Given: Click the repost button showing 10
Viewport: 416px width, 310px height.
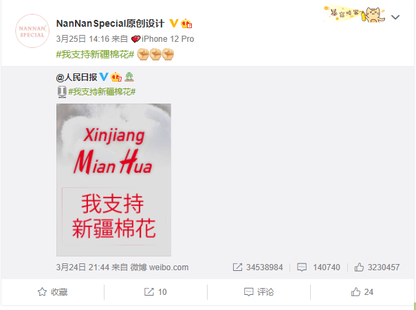Looking at the screenshot, I should pos(155,292).
